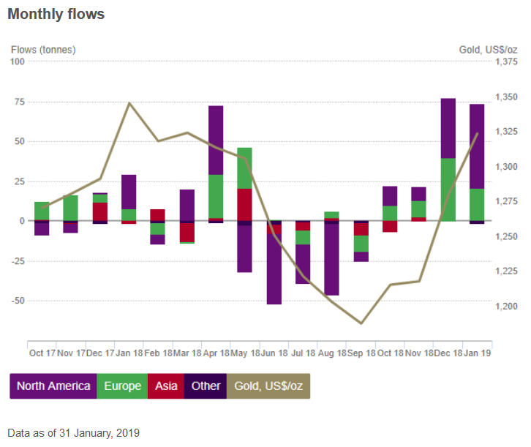Click the Oct 17 green Europe bar
The image size is (531, 447).
(42, 211)
